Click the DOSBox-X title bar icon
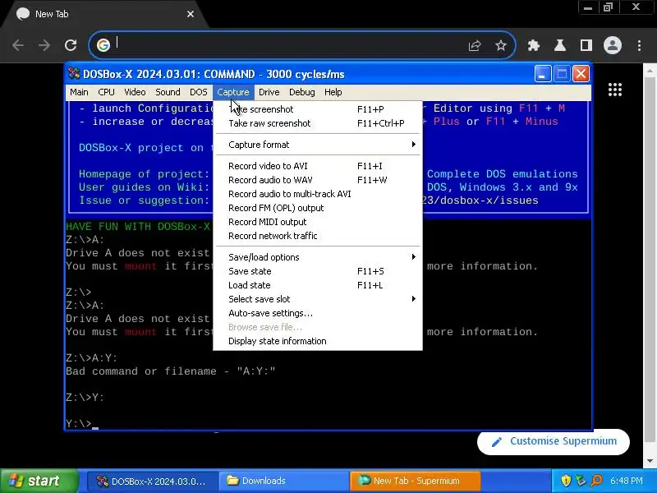 [x=74, y=74]
